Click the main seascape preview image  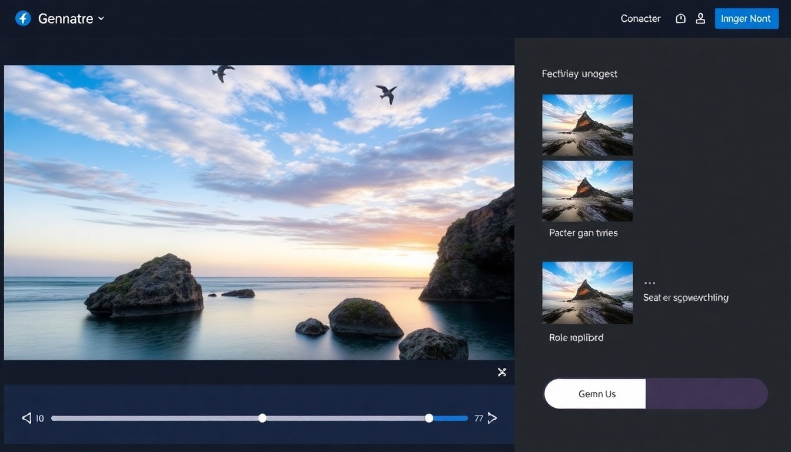point(259,212)
